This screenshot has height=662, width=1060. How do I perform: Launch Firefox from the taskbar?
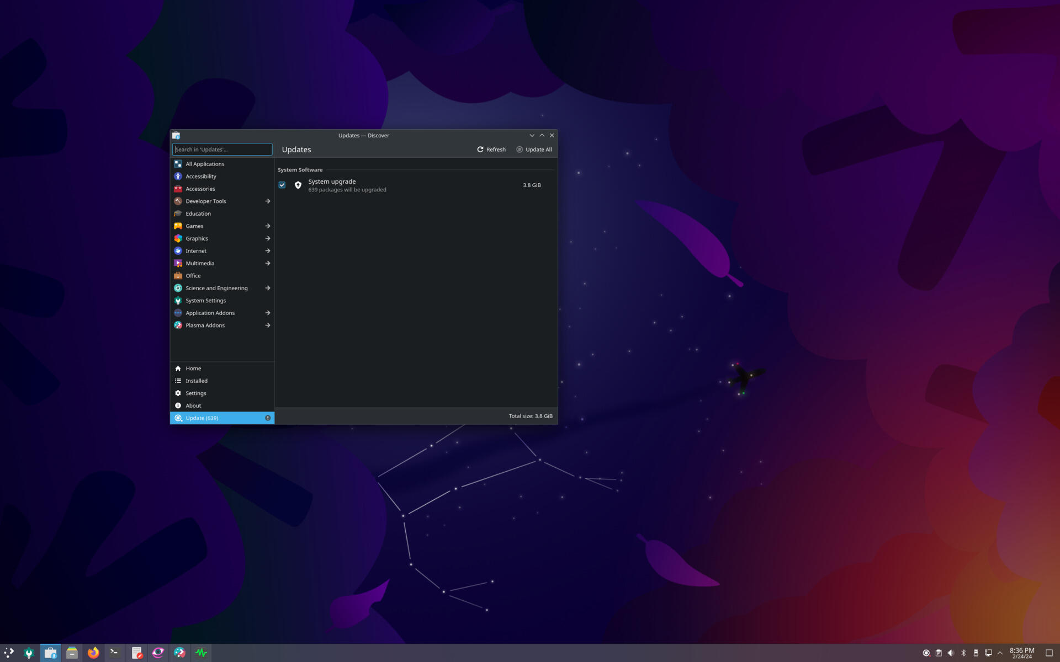pos(93,653)
